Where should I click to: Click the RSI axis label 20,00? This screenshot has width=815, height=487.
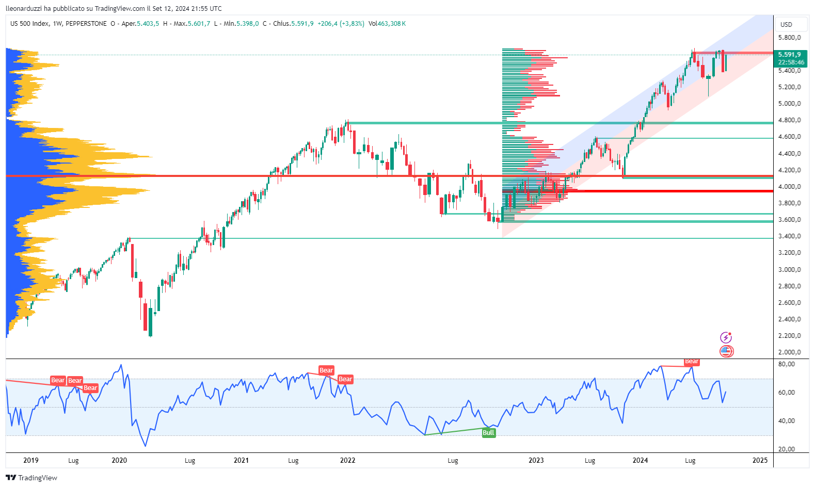pyautogui.click(x=787, y=449)
